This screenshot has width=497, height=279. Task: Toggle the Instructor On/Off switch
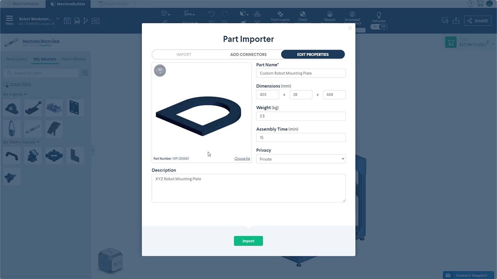point(379,27)
